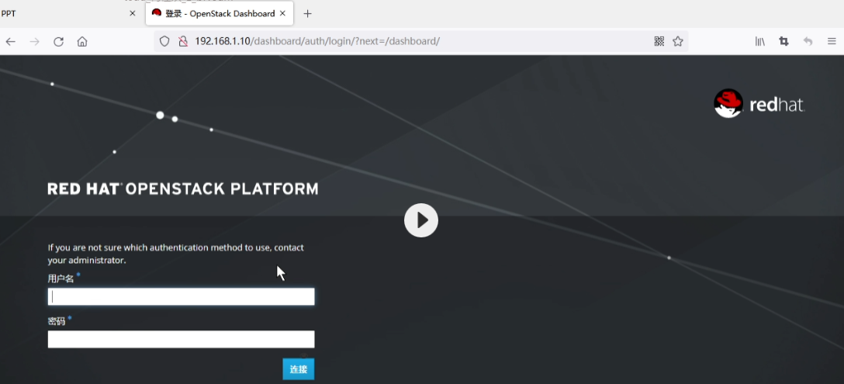Click the 用户名 label text

point(61,279)
